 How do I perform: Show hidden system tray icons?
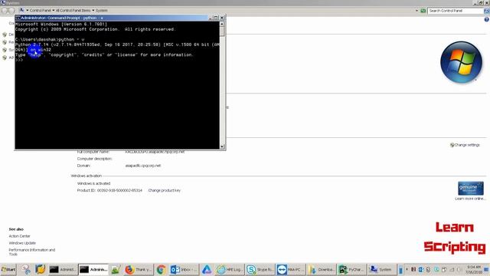point(407,269)
